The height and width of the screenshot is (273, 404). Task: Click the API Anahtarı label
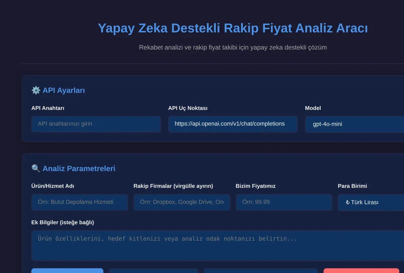(48, 108)
